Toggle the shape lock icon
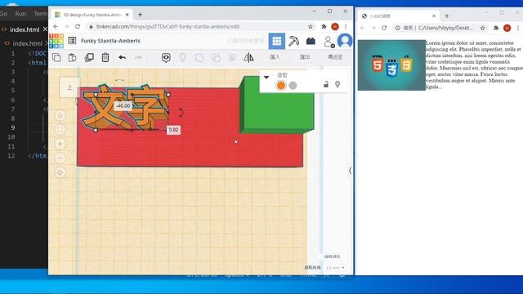The height and width of the screenshot is (294, 523). [x=326, y=84]
